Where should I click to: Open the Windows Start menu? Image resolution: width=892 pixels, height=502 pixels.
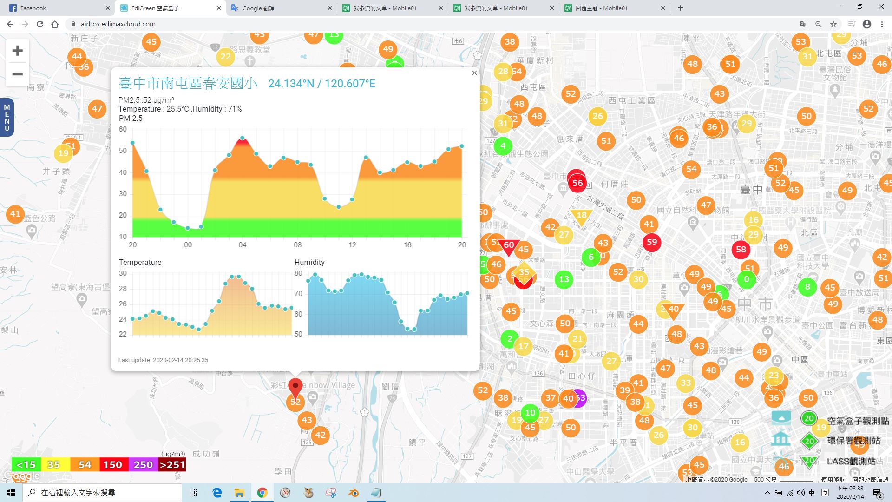pos(11,493)
